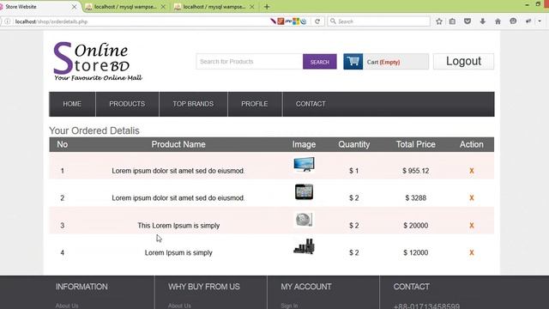The image size is (549, 309).
Task: Open the row 3 product thumbnail
Action: [304, 220]
